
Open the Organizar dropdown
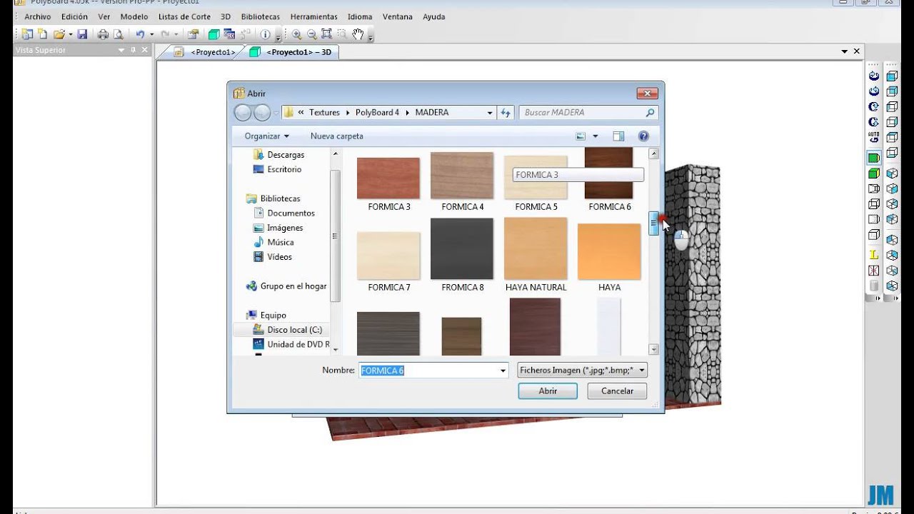click(x=267, y=136)
